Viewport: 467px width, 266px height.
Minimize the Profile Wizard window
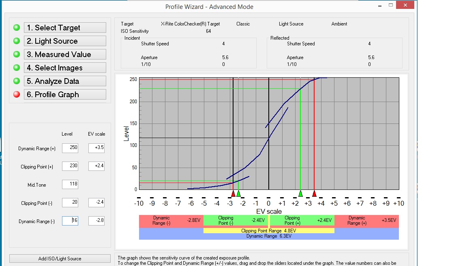click(380, 6)
